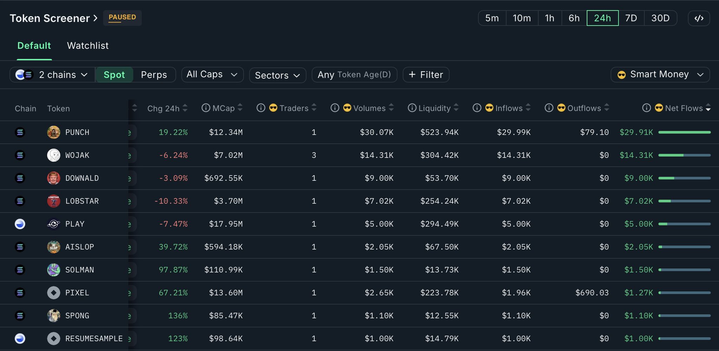The image size is (719, 351).
Task: Set the timeframe to 7D
Action: (x=631, y=18)
